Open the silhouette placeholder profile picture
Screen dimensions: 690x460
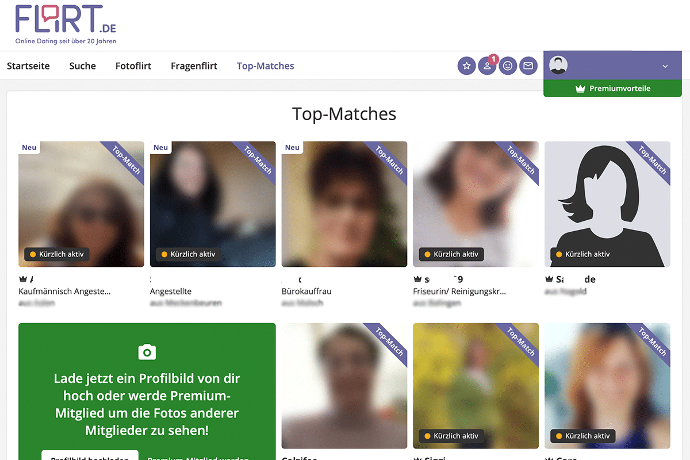tap(607, 204)
